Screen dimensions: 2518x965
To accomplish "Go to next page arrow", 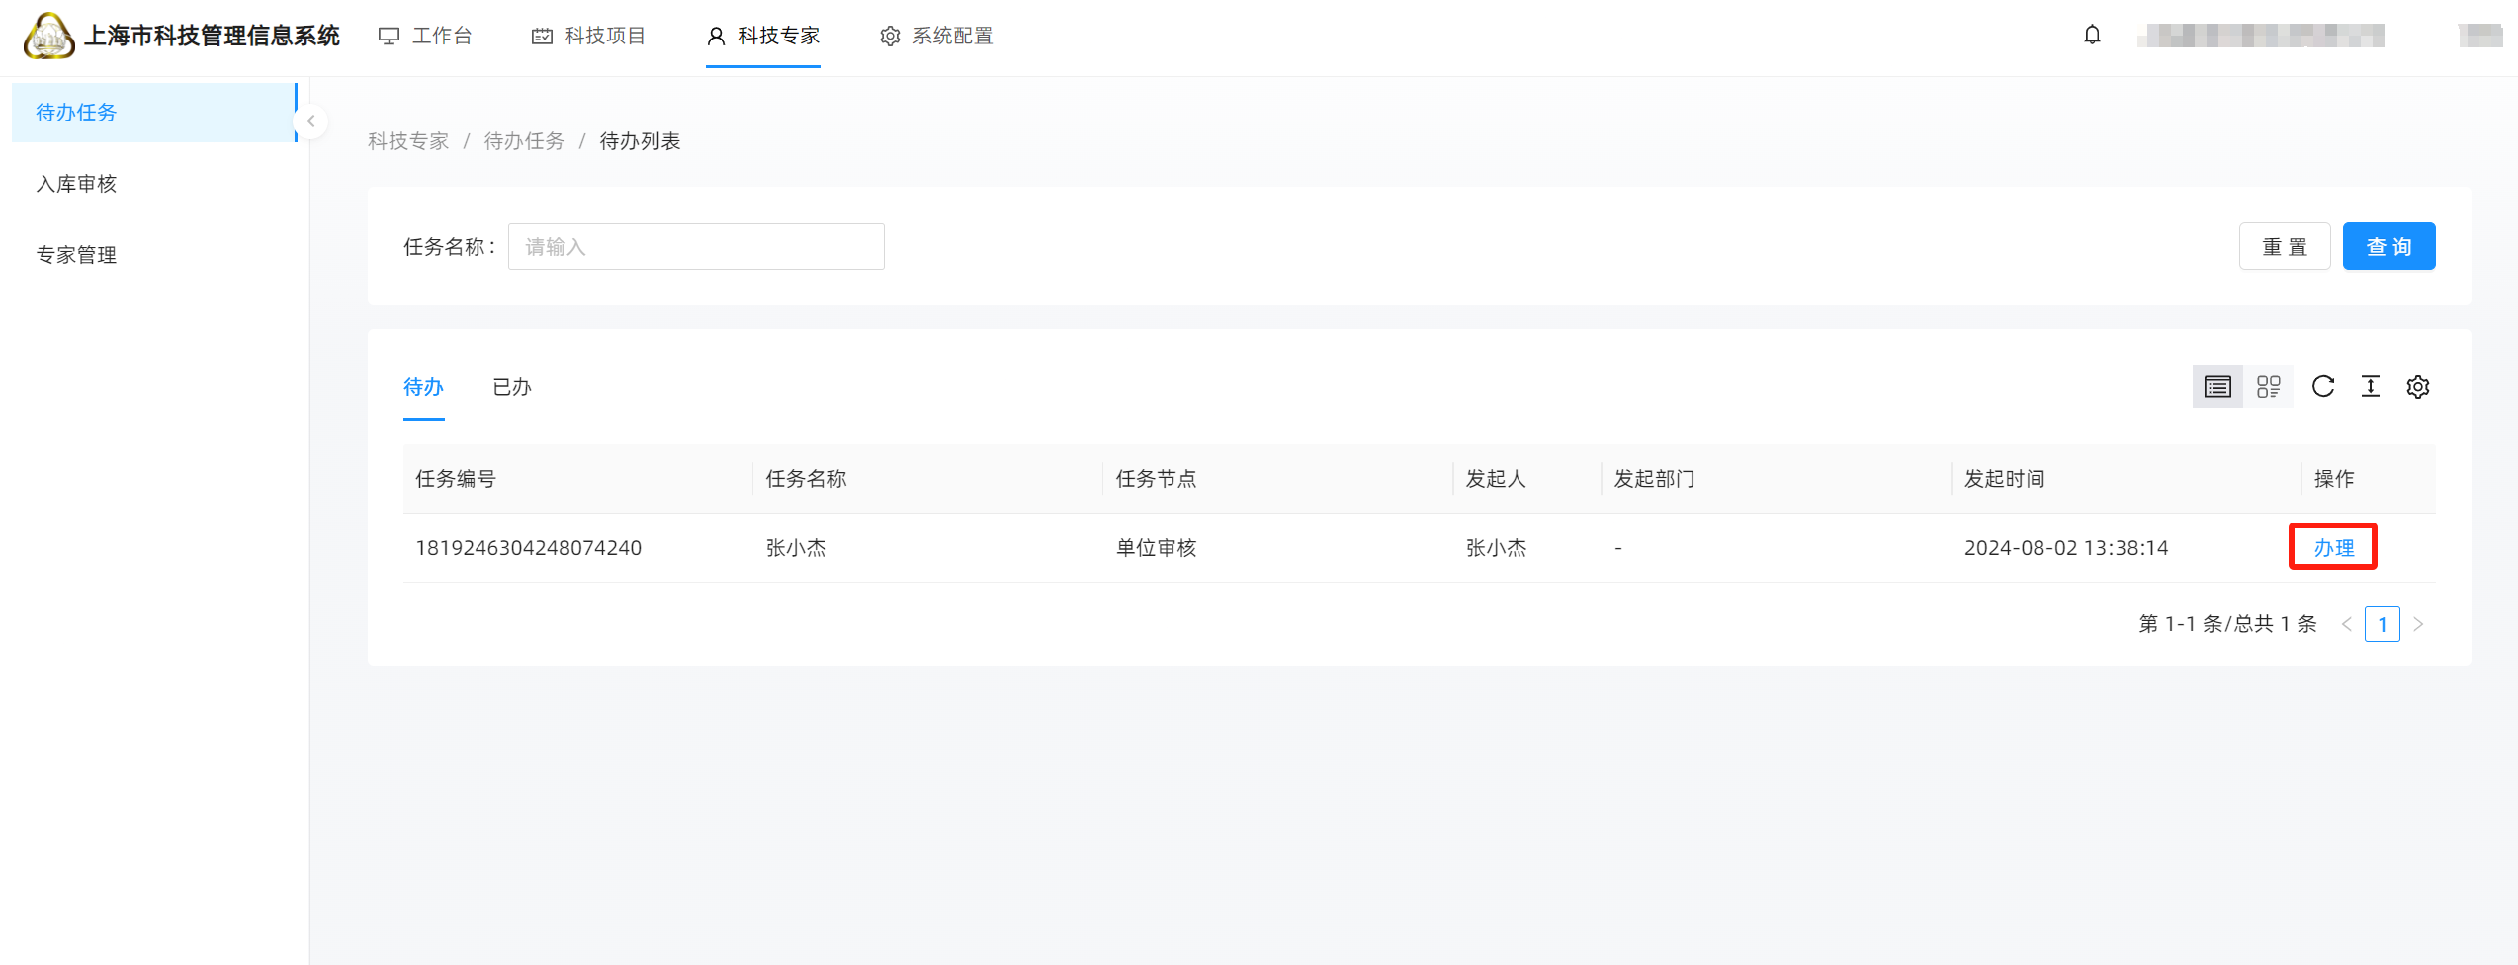I will coord(2418,624).
